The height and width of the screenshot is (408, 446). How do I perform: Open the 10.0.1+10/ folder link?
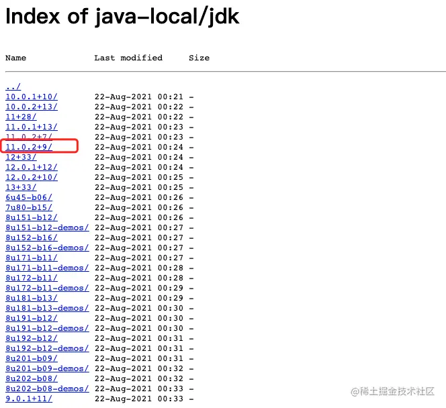pyautogui.click(x=32, y=97)
